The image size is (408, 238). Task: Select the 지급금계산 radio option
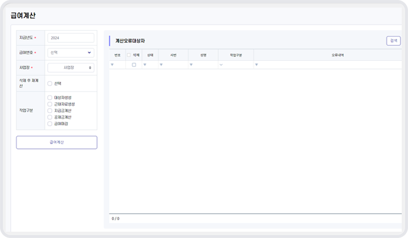(50, 111)
